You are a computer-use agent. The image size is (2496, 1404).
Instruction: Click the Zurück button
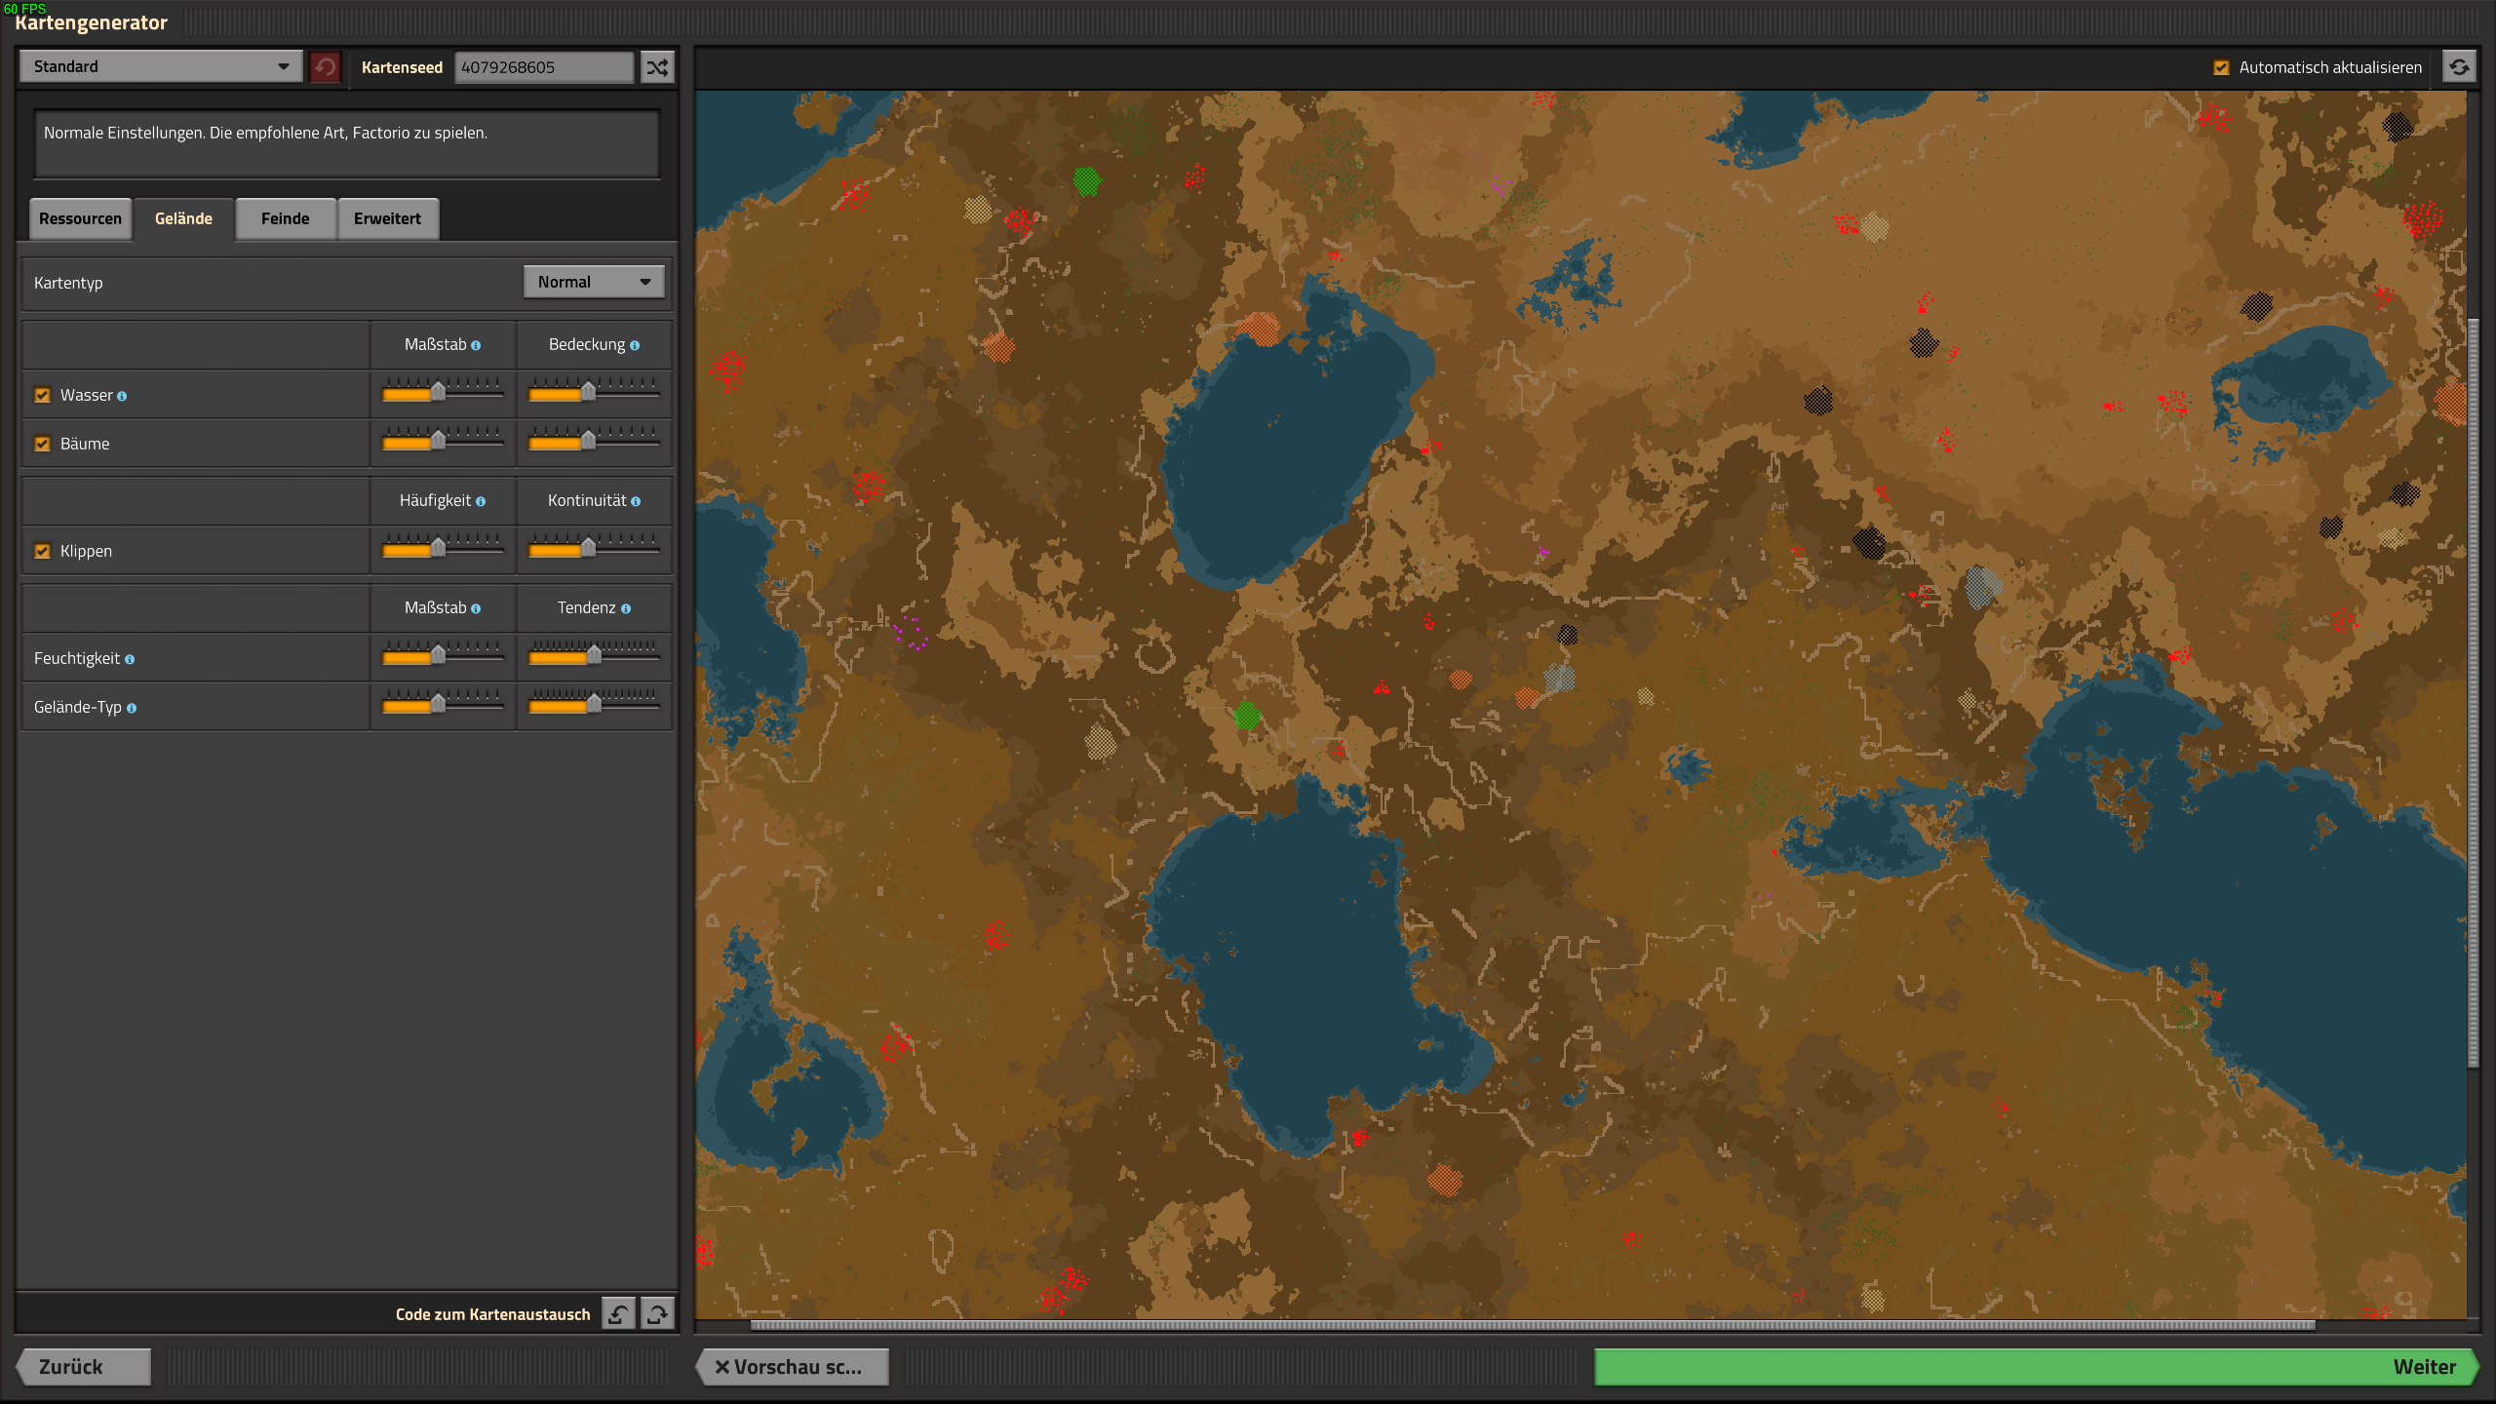click(x=82, y=1366)
